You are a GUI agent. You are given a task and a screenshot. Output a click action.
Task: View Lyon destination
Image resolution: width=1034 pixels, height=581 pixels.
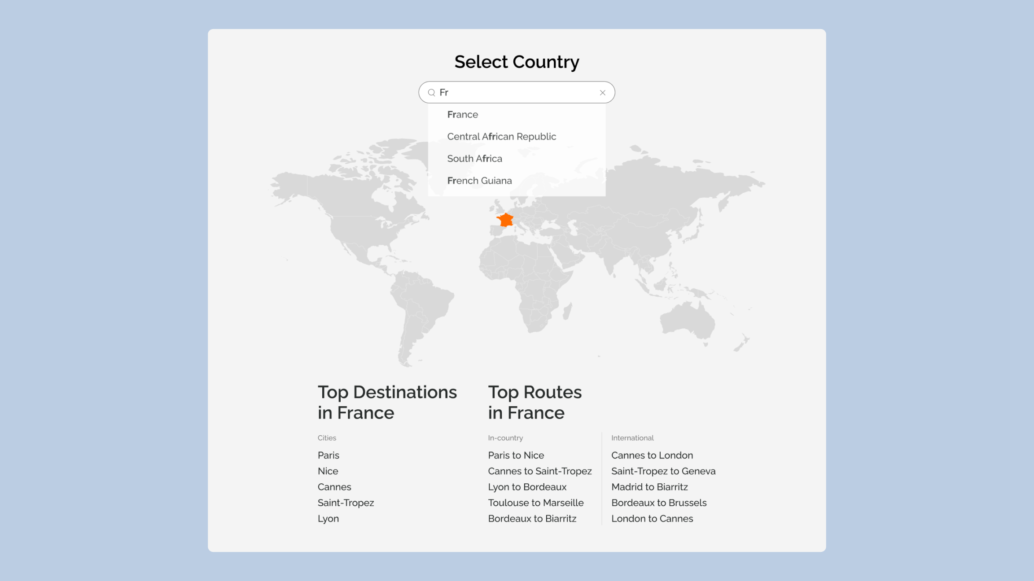(328, 519)
